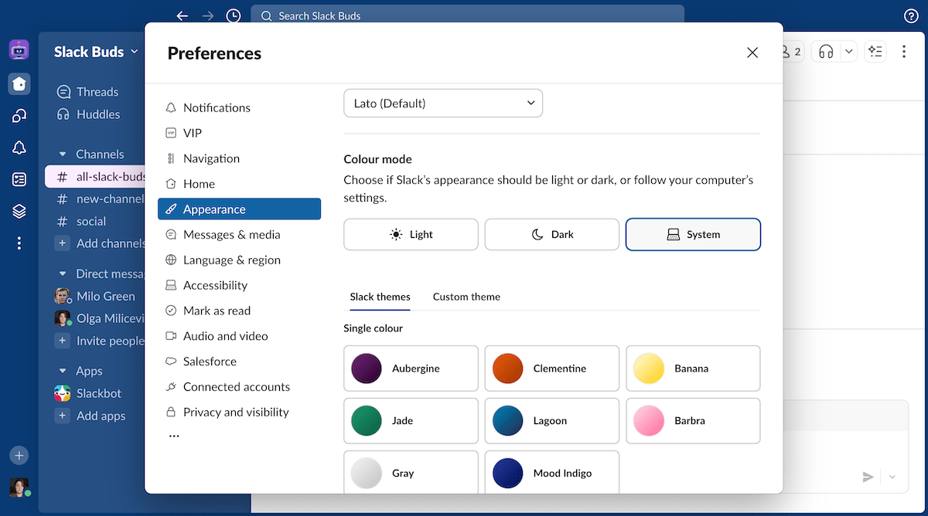Select Light colour mode
The image size is (928, 516).
coord(411,235)
